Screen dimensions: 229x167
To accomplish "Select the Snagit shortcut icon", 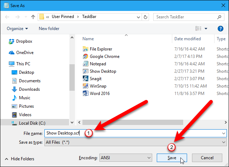I will click(x=86, y=79).
